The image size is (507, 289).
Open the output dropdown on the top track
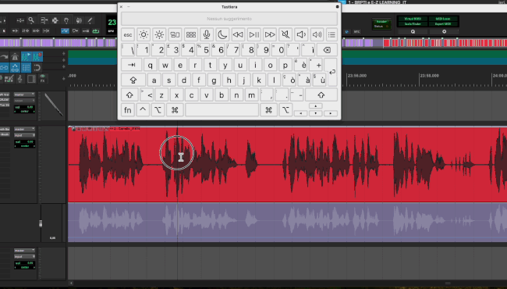24,101
